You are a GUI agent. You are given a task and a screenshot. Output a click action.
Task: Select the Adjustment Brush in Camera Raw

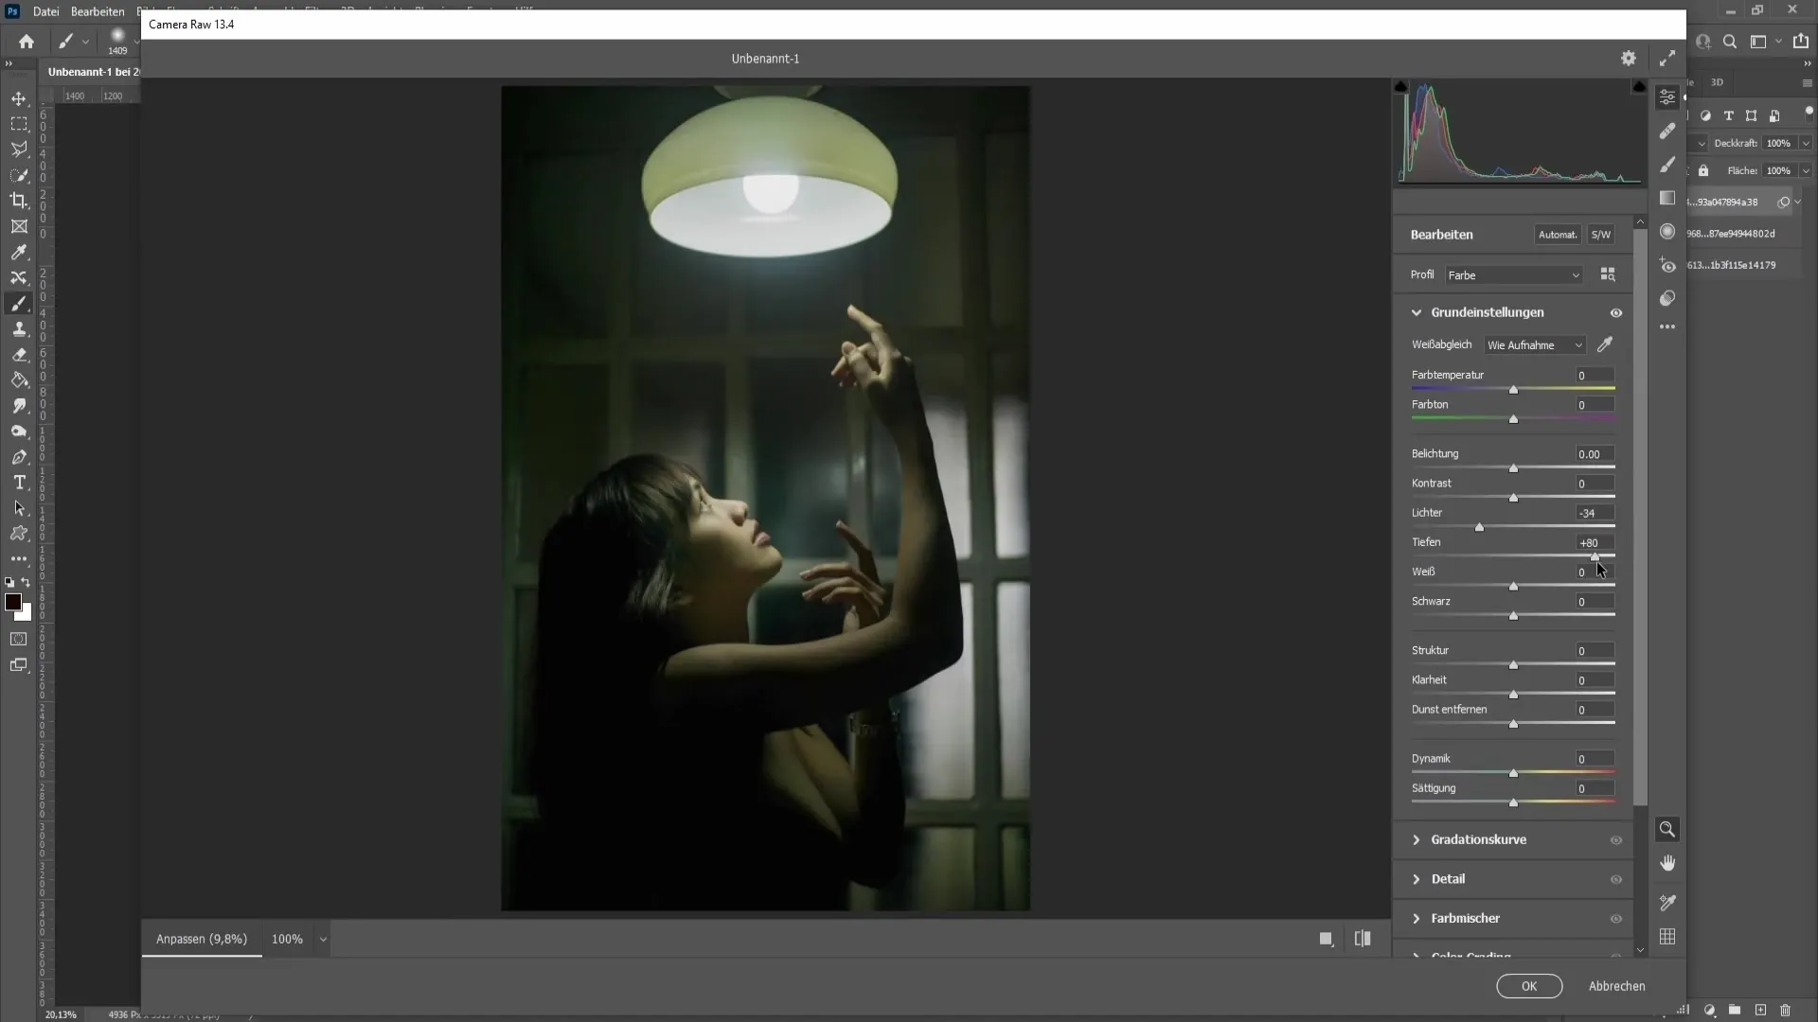point(1667,165)
